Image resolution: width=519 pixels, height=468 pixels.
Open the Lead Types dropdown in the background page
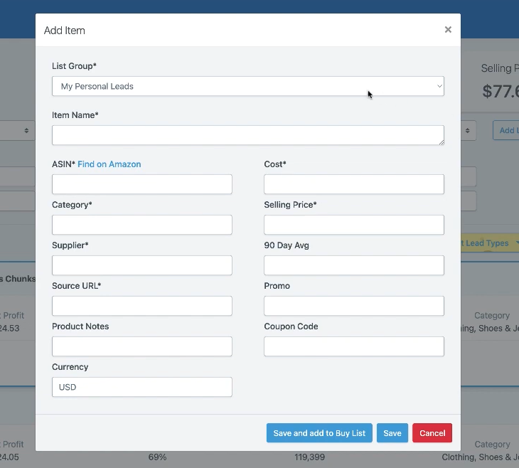[x=490, y=243]
